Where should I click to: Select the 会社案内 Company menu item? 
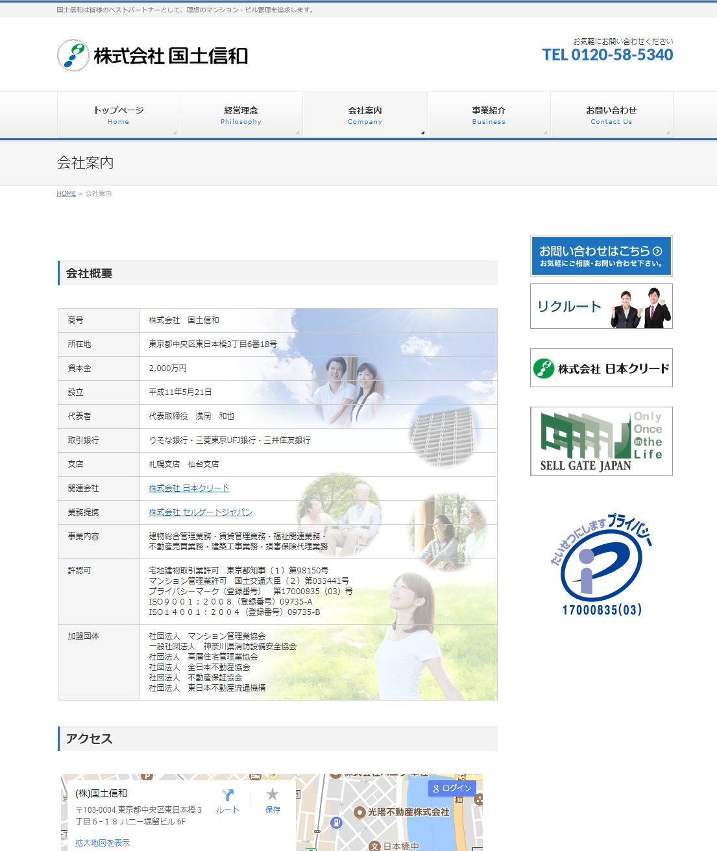coord(365,115)
